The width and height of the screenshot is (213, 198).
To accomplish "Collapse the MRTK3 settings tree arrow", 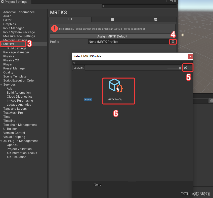I will coord(2,44).
